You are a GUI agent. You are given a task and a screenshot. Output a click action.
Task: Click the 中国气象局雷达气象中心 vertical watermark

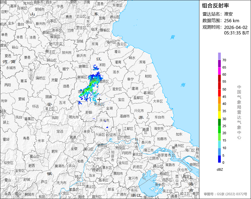[239, 112]
